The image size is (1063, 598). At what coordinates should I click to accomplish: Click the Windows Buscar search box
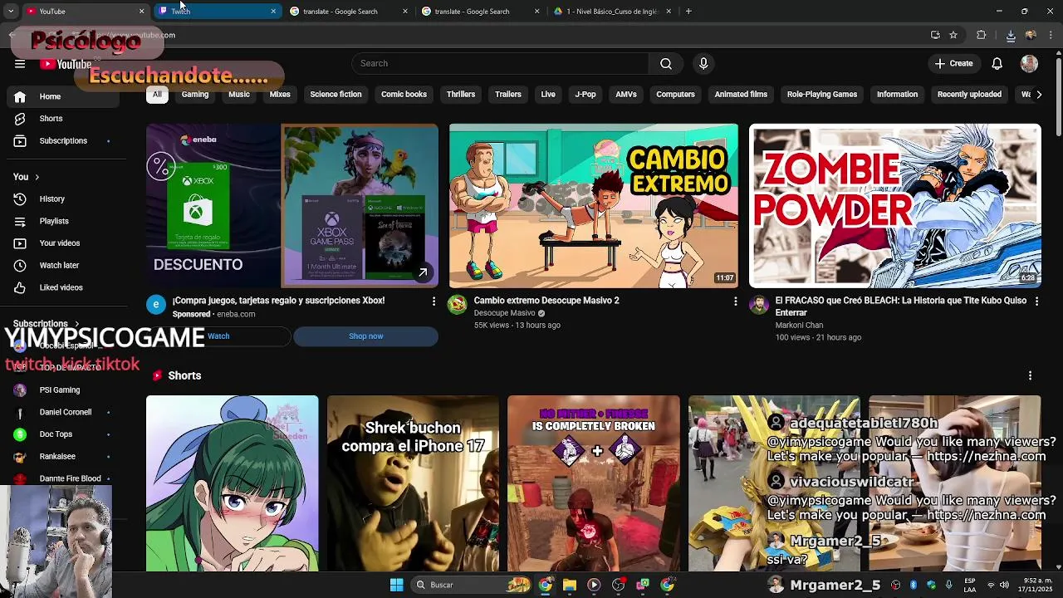[x=471, y=585]
